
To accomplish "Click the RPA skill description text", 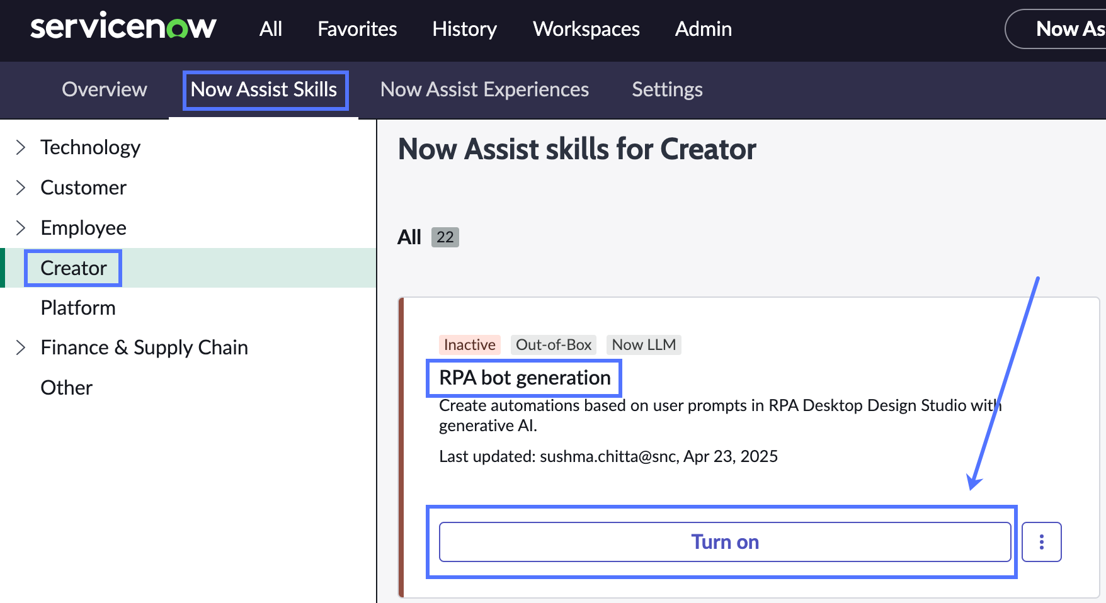I will point(720,415).
